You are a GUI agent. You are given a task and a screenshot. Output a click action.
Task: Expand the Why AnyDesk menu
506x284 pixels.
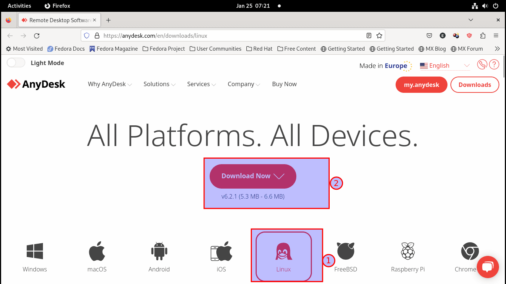[x=110, y=84]
